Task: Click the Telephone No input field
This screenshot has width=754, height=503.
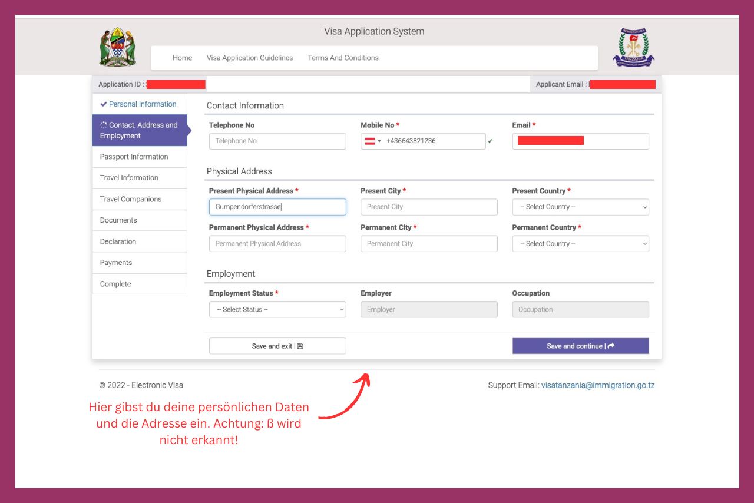Action: coord(277,141)
